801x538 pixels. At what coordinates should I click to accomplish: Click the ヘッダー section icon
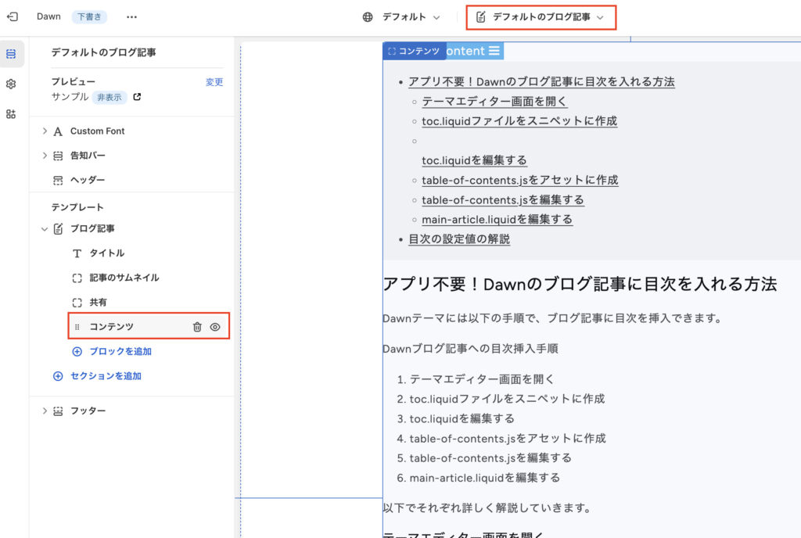tap(58, 180)
